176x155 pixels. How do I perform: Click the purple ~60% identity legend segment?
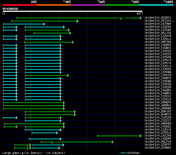tap(88, 5)
